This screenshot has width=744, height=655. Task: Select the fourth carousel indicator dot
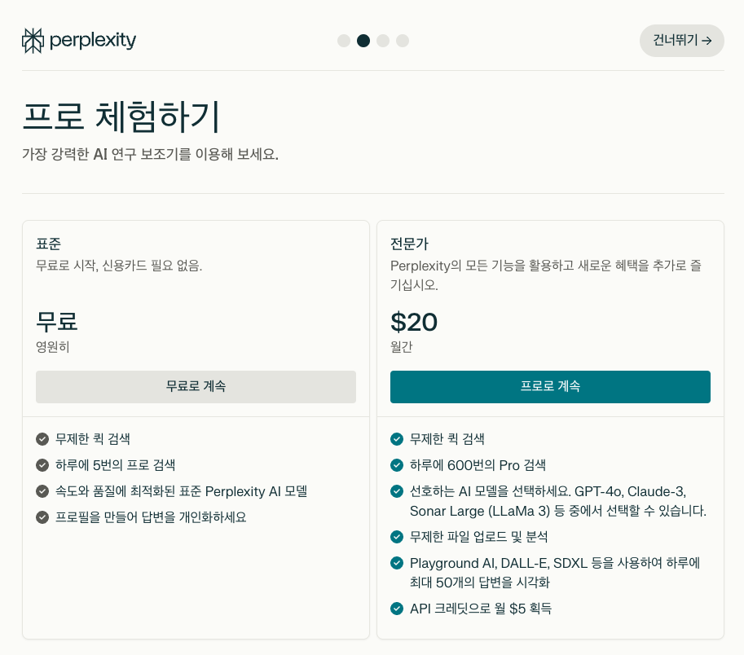(402, 40)
